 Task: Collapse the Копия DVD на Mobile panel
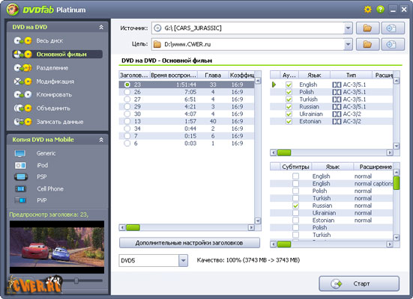(101, 140)
